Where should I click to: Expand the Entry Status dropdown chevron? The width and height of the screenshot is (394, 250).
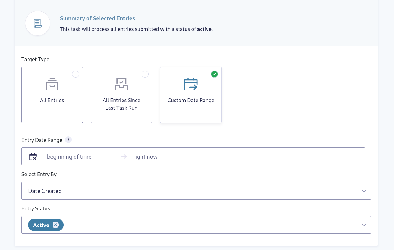(364, 225)
